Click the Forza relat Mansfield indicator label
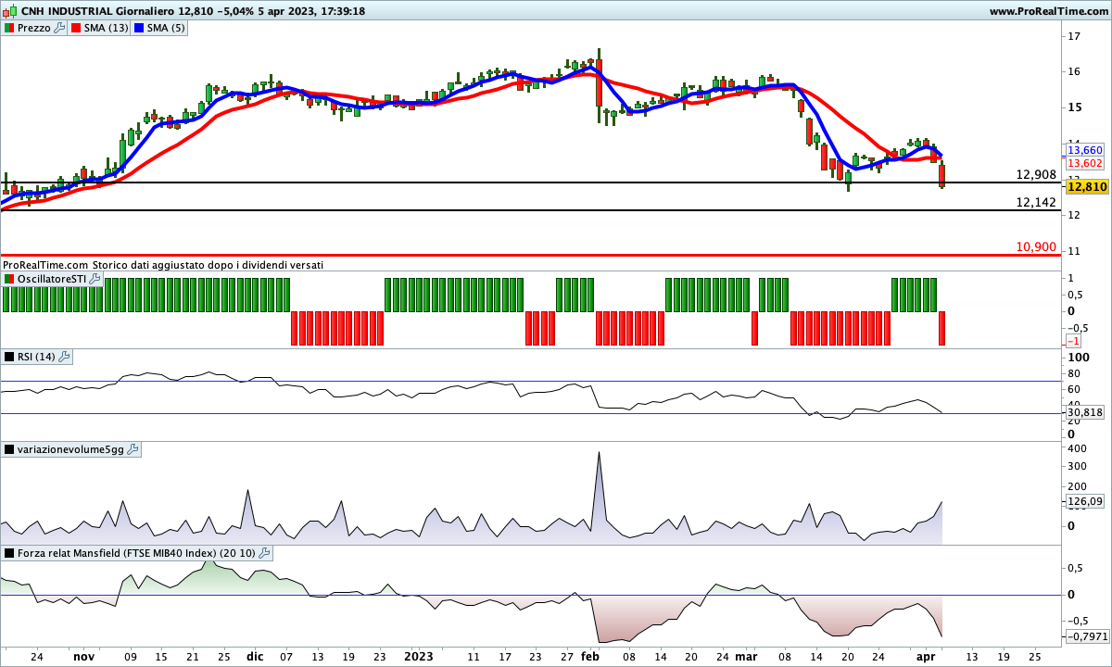Screen dimensions: 1112x667 (x=136, y=553)
